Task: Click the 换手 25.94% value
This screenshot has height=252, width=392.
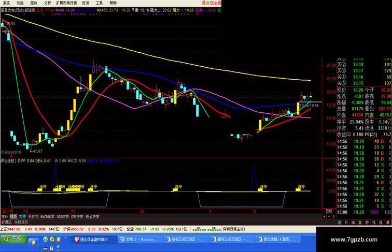Action: tap(357, 122)
